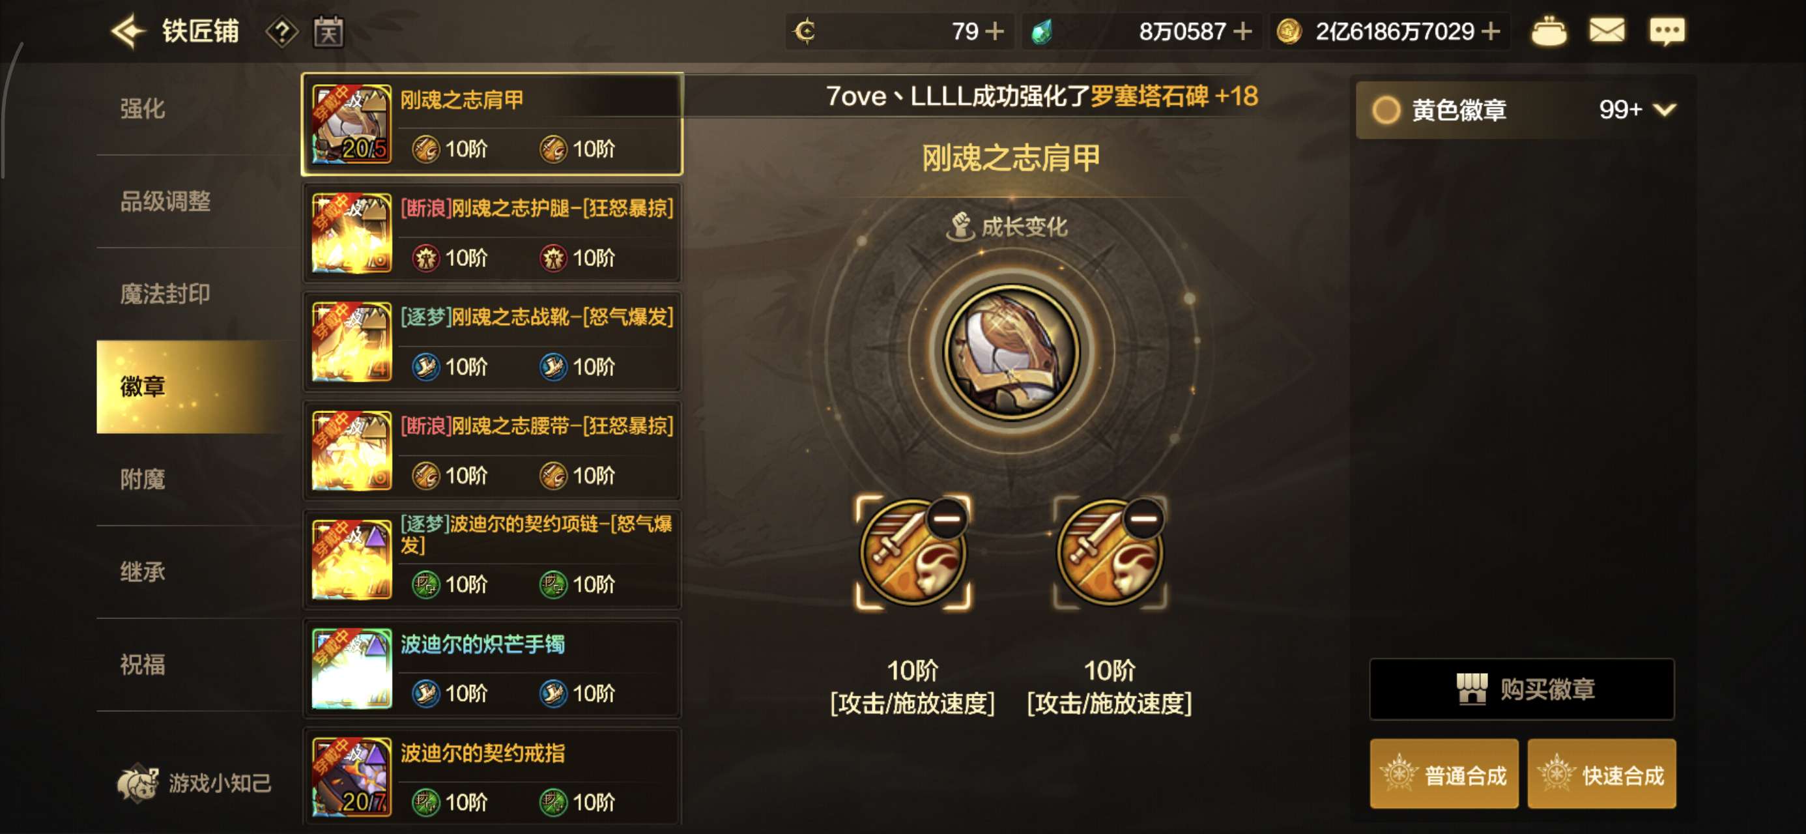Click the plus next to gold coins
This screenshot has width=1806, height=834.
tap(1491, 31)
